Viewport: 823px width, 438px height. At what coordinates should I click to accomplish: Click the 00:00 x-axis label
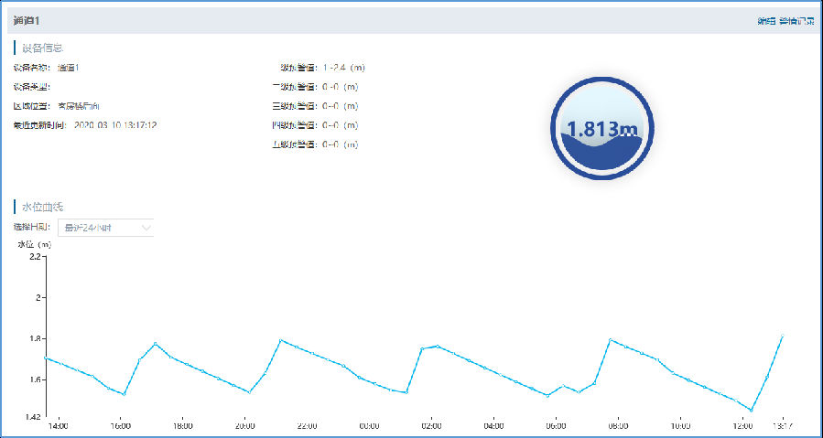tap(369, 426)
